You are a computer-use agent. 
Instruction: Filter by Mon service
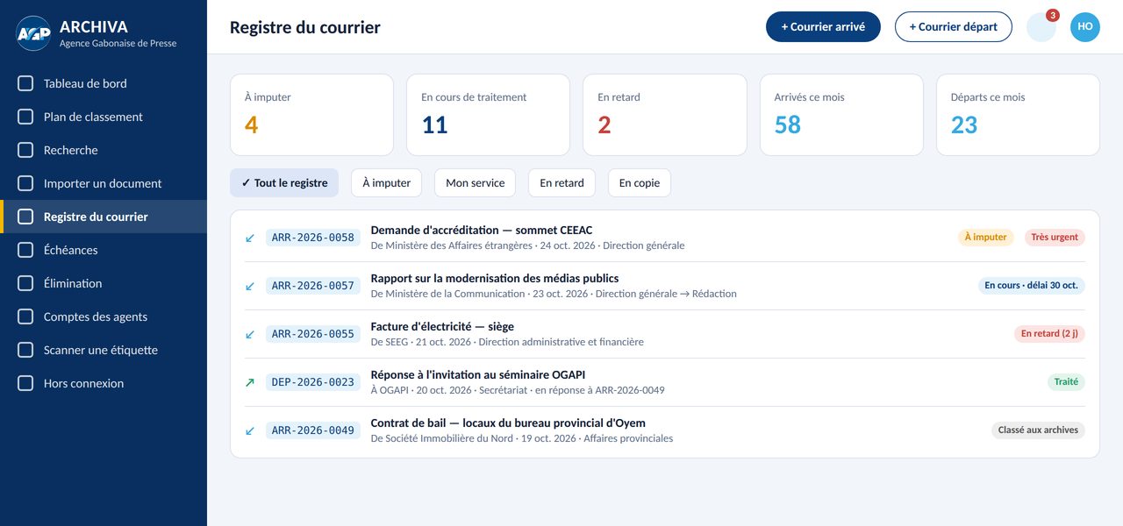coord(476,183)
